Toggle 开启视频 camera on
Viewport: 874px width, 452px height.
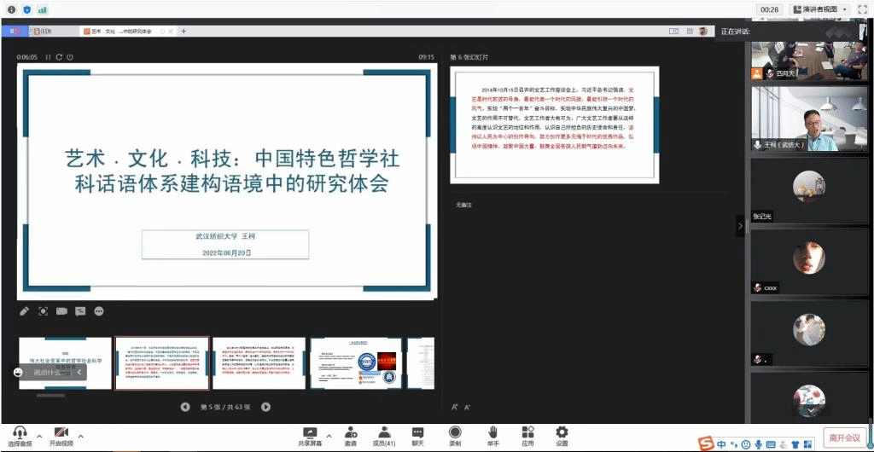[61, 433]
